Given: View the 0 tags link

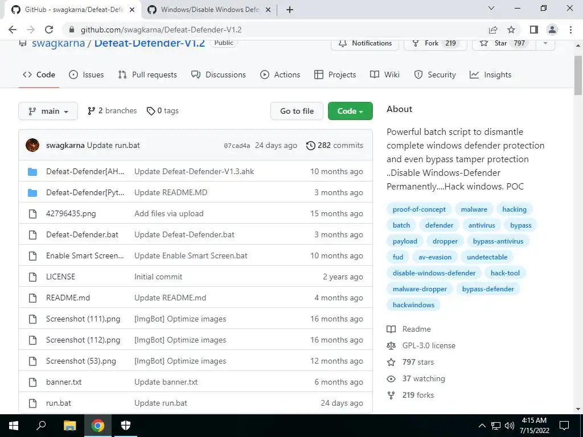Looking at the screenshot, I should coord(162,111).
